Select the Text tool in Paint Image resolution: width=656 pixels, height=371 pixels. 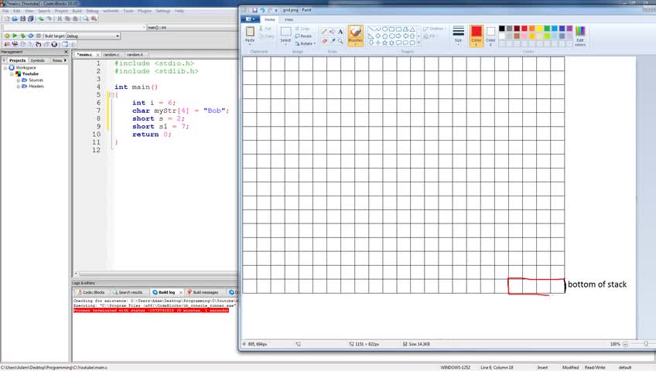tap(340, 32)
